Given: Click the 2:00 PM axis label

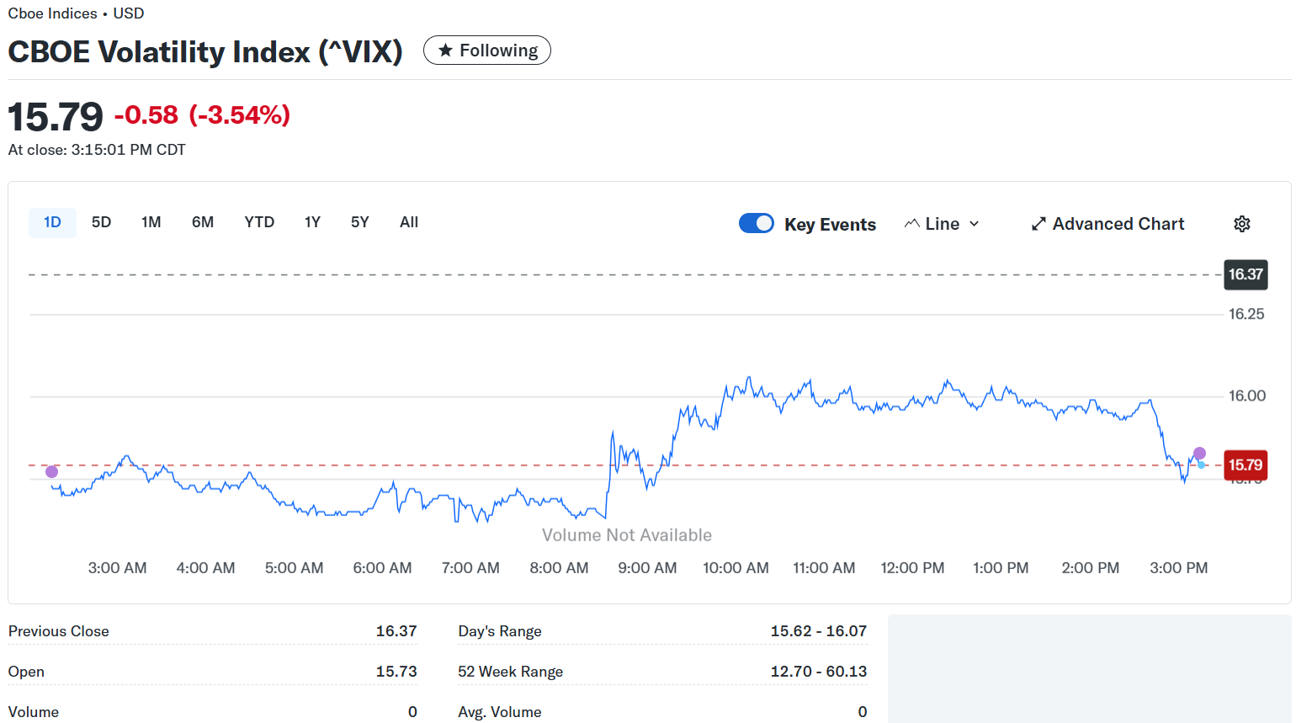Looking at the screenshot, I should [x=1091, y=568].
